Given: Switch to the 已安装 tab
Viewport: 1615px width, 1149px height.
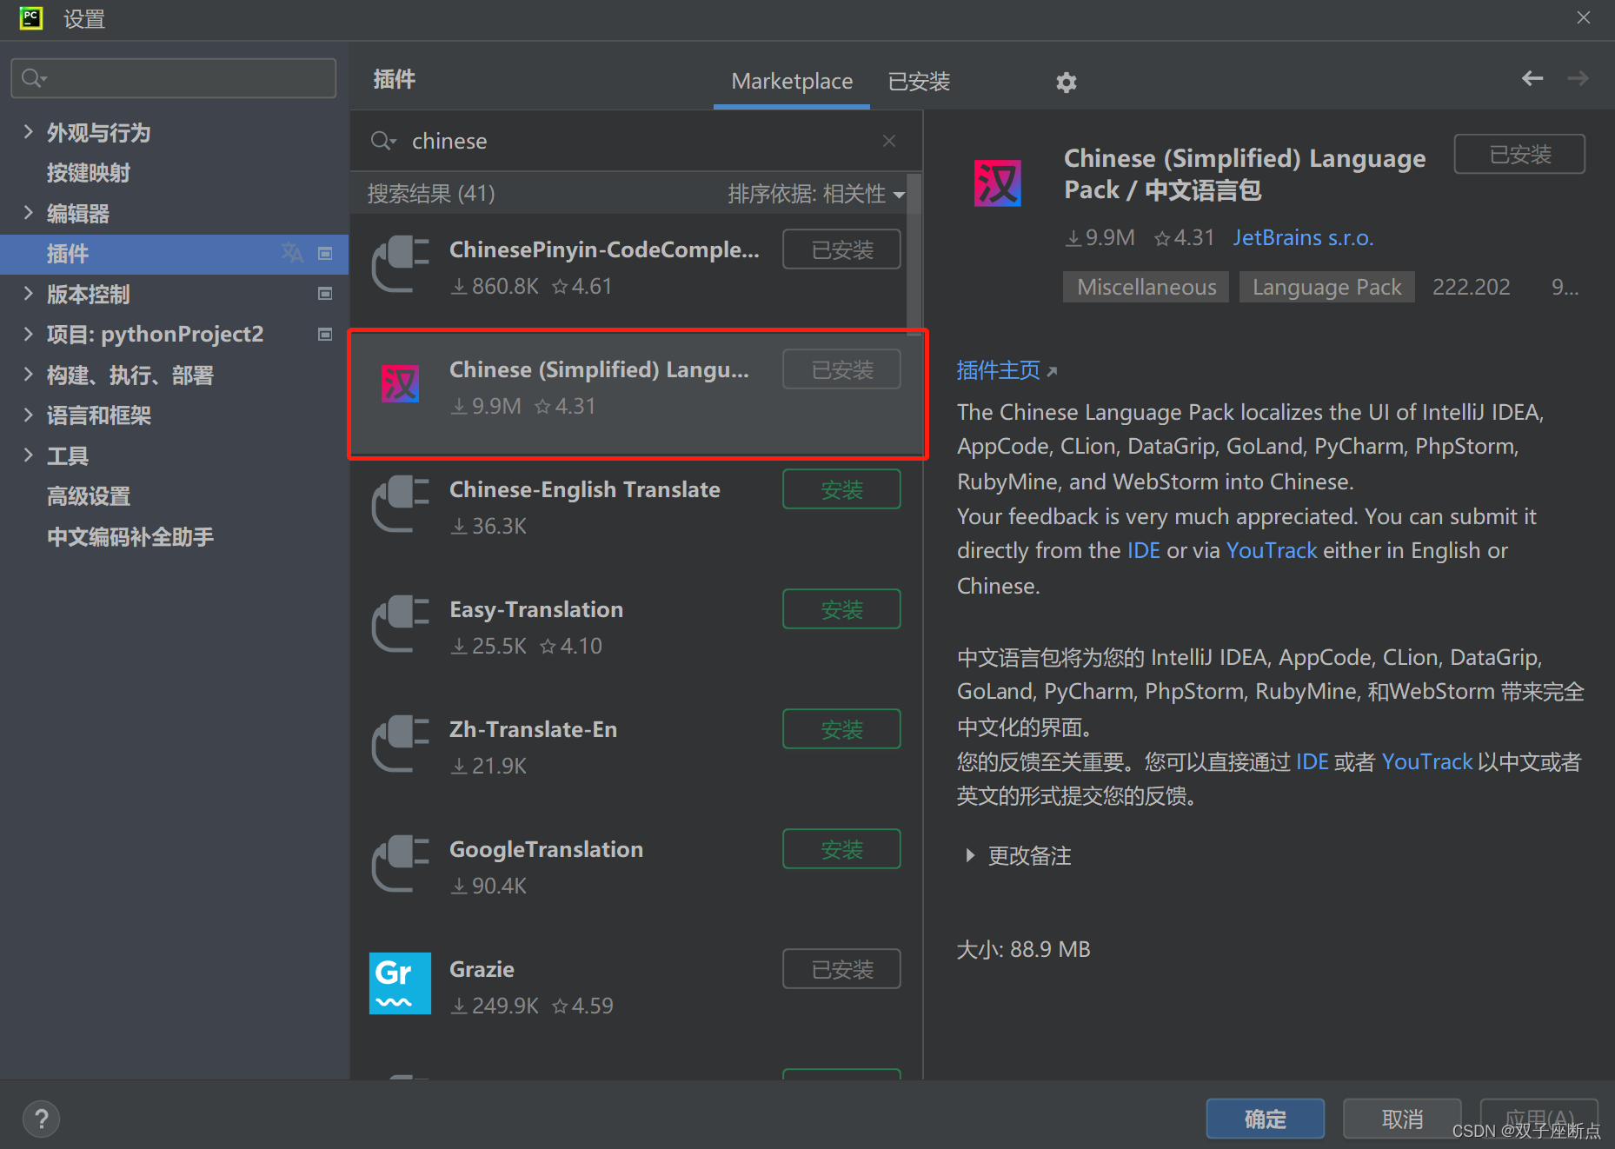Looking at the screenshot, I should pos(919,81).
